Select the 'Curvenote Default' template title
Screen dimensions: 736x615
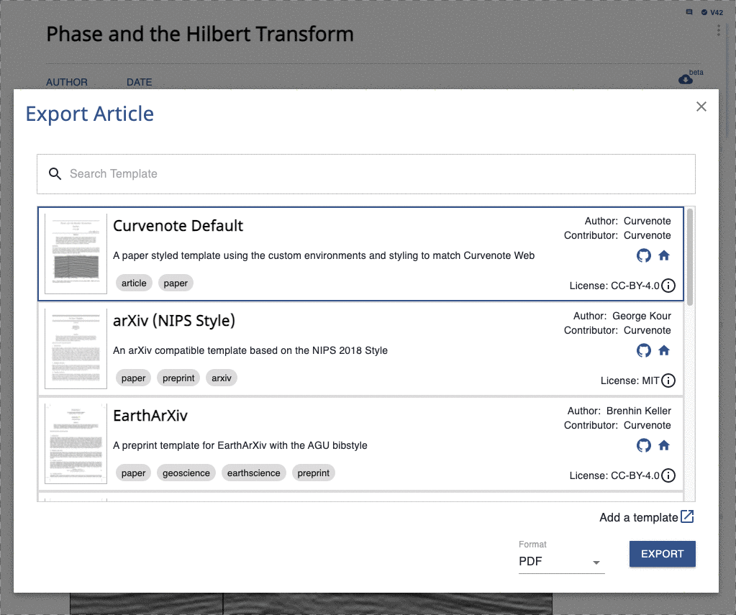(178, 226)
